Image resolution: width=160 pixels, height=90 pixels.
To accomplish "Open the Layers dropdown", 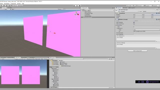I will [x=149, y=6].
